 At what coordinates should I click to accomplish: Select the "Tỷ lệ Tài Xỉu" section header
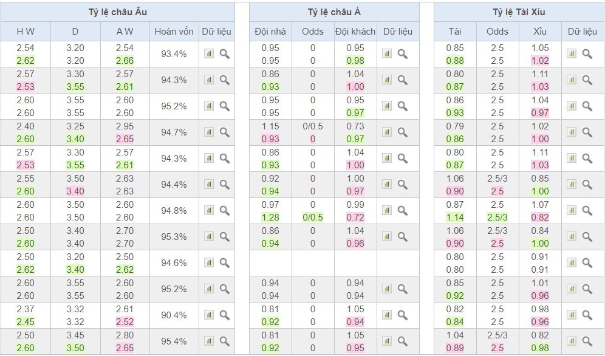pyautogui.click(x=518, y=13)
